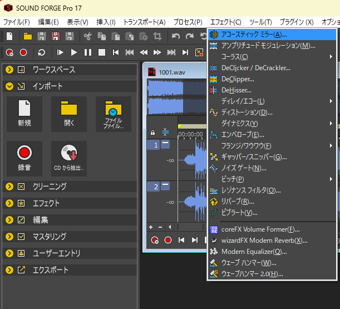Click the Pause button in transport toolbar
Viewport: 340px width, 309px height.
[x=88, y=52]
